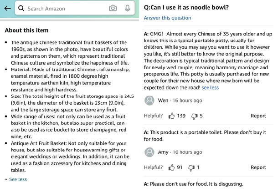278x192 pixels.
Task: Collapse Wen's answer using see less
Action: coord(210,87)
